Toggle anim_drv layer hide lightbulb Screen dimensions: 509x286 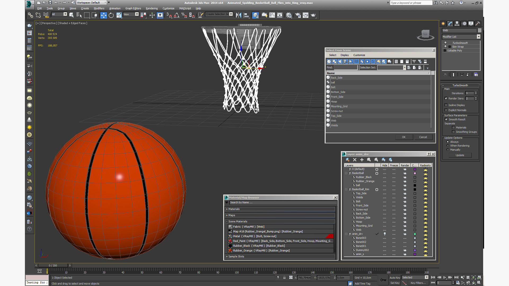385,234
